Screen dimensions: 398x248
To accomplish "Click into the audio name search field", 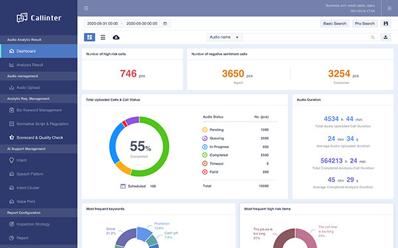I will pyautogui.click(x=305, y=37).
